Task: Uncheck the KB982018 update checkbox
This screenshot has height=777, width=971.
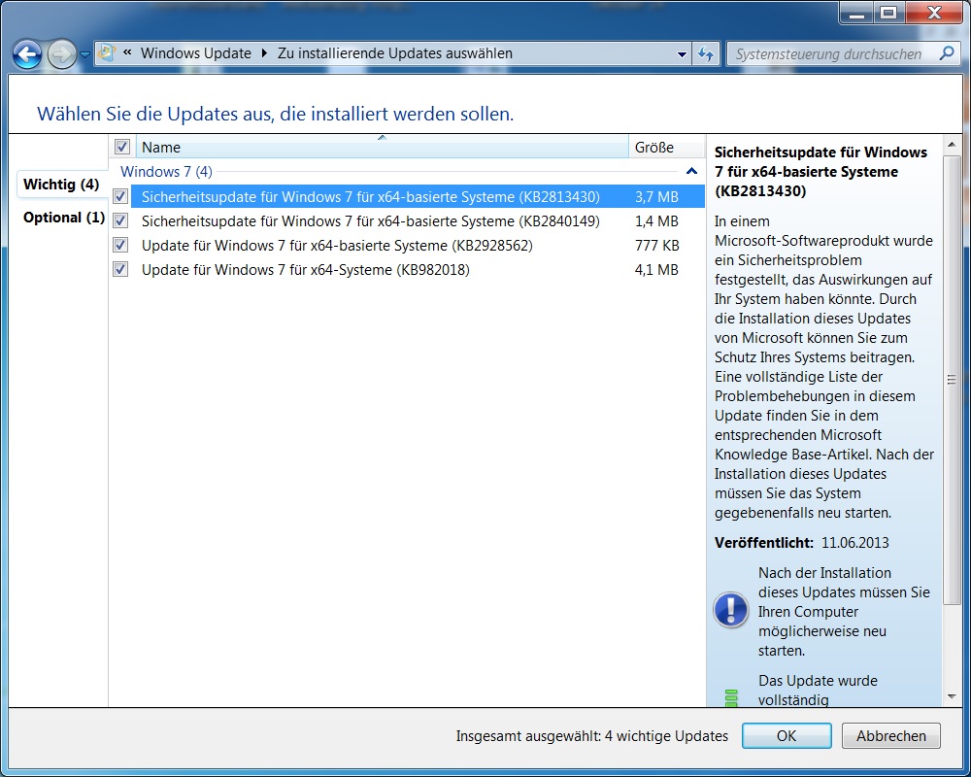Action: tap(120, 269)
